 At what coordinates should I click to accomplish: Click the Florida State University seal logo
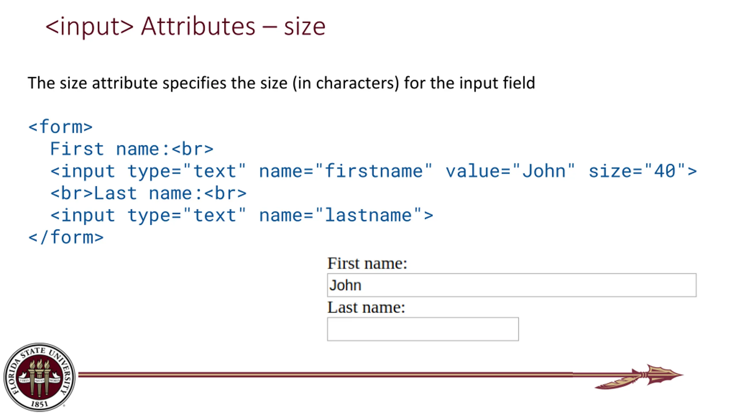39,377
